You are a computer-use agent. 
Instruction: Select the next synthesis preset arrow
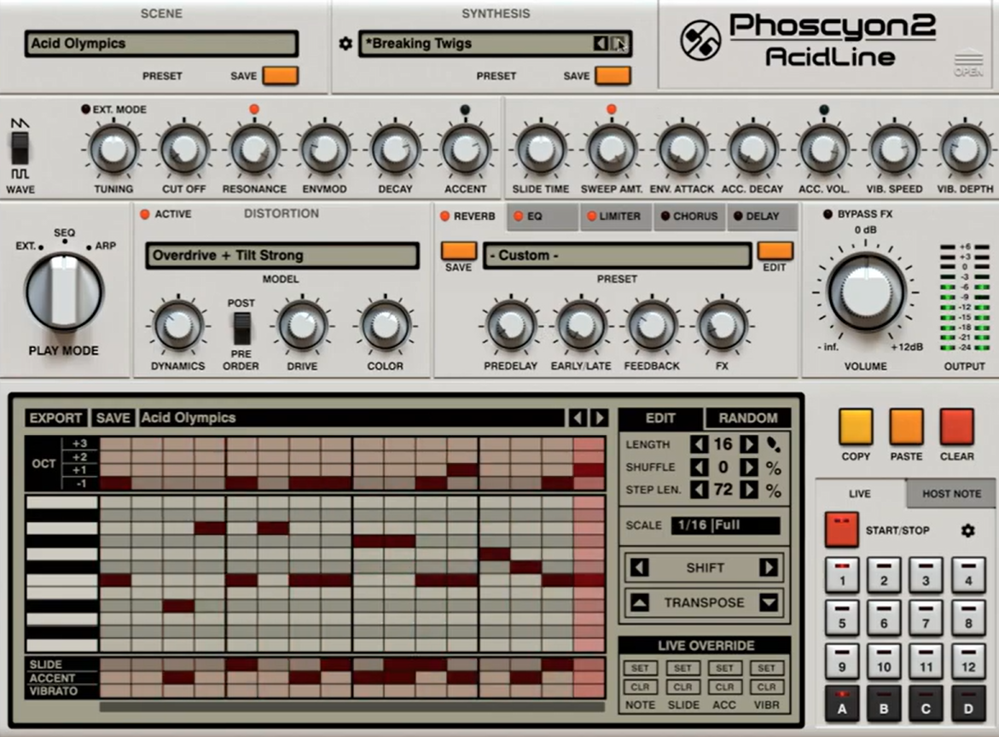(x=619, y=44)
